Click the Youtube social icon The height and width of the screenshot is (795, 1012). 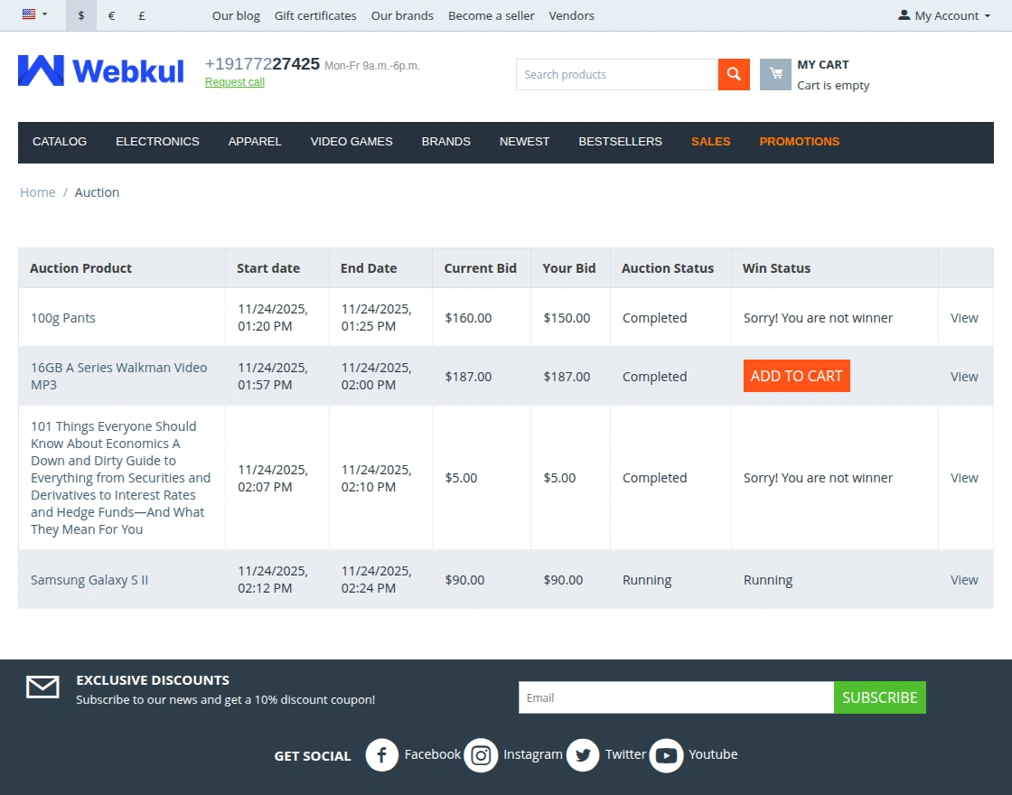click(666, 754)
